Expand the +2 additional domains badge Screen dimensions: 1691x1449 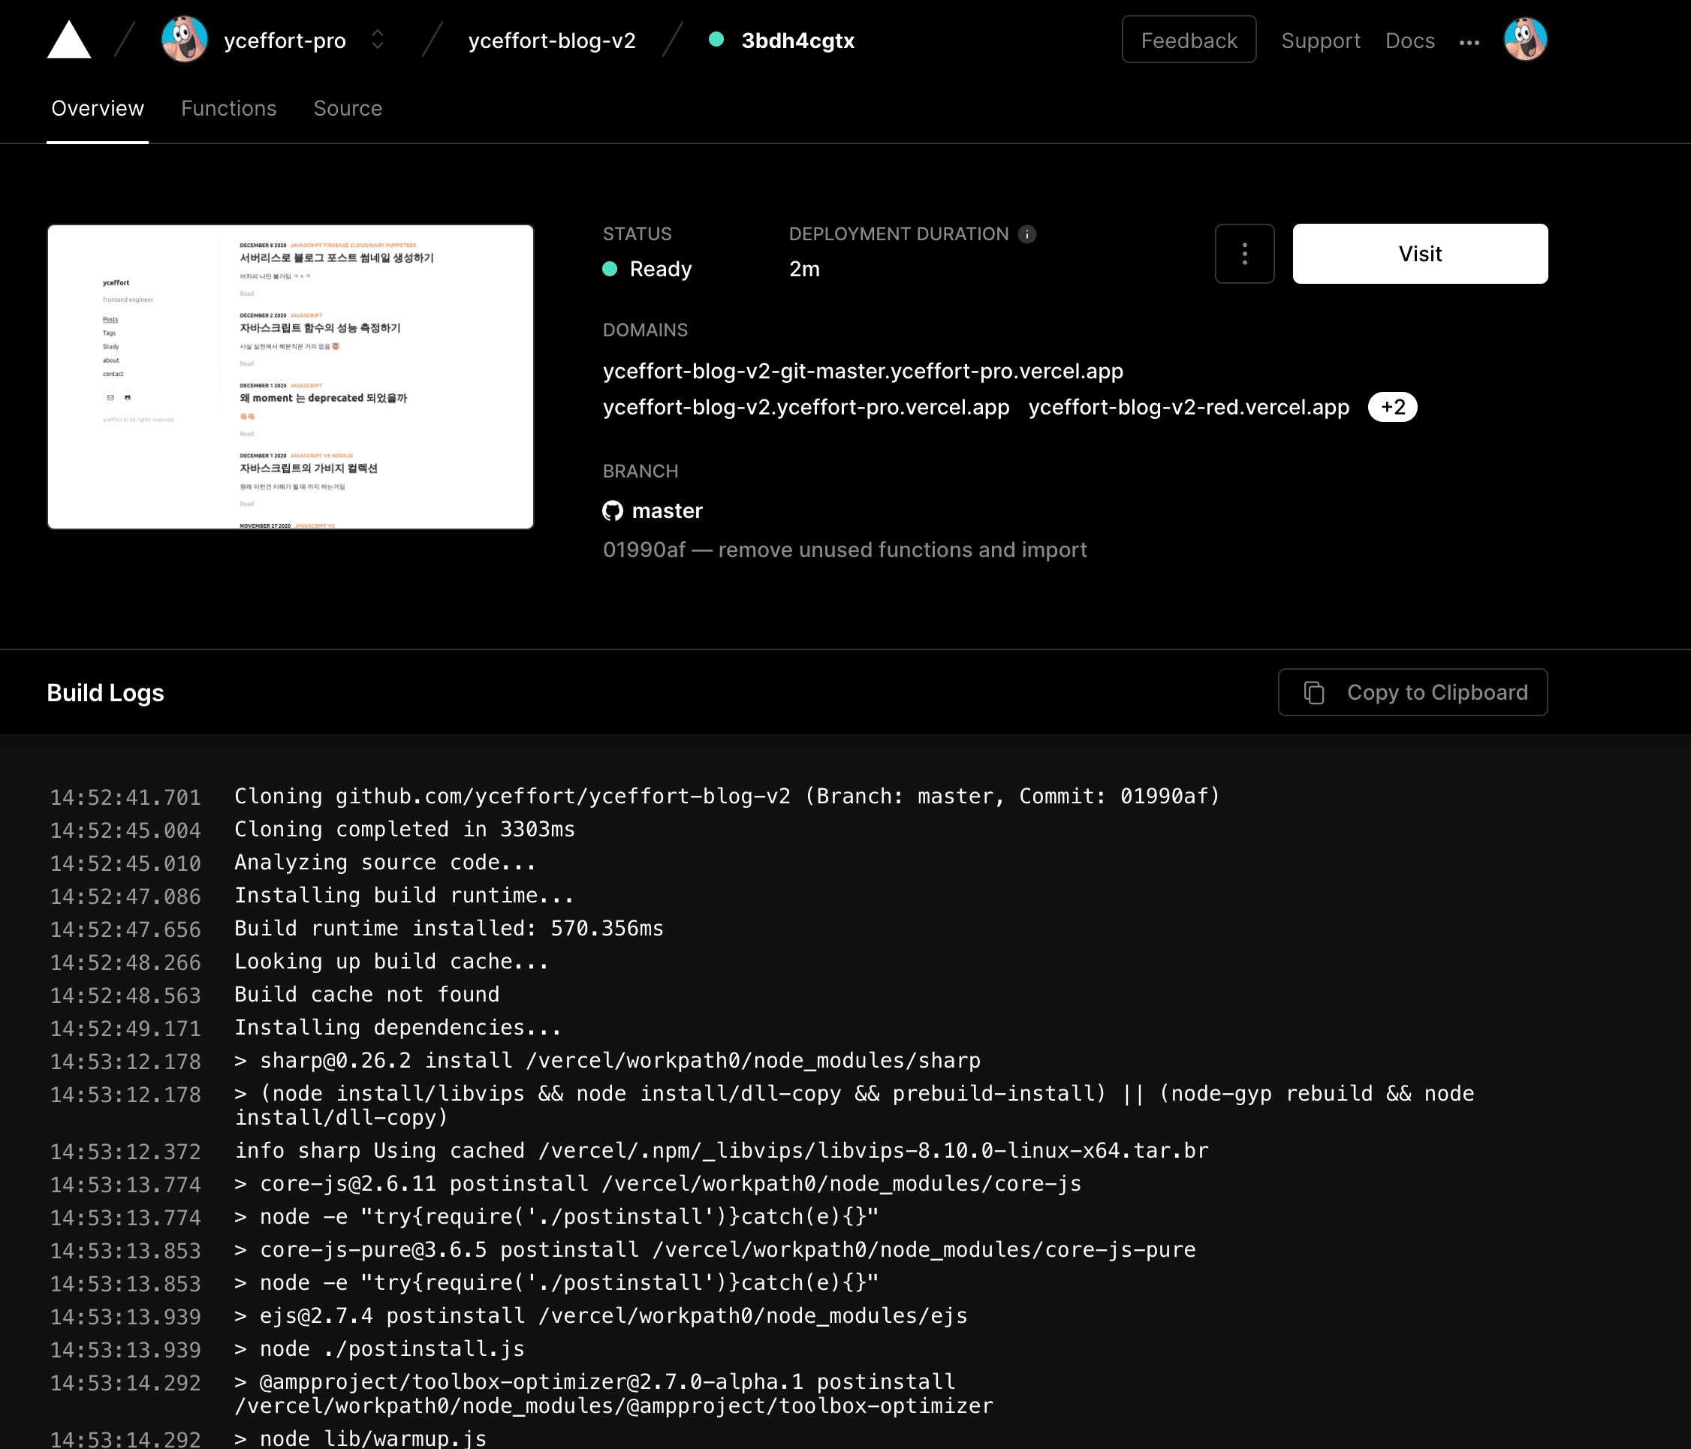pos(1392,407)
